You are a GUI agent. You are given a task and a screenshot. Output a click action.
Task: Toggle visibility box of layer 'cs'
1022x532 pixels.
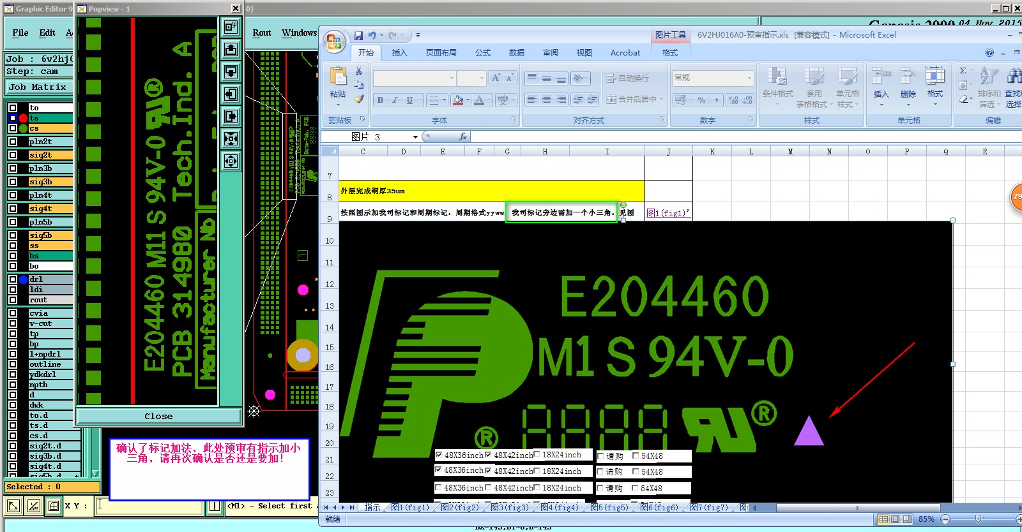click(13, 128)
